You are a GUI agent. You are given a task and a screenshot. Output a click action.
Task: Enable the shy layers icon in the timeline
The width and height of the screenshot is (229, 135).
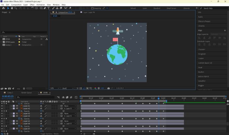[x=63, y=97]
